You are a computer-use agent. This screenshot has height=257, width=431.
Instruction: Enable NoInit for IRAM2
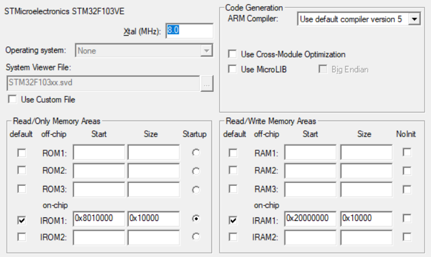(407, 237)
